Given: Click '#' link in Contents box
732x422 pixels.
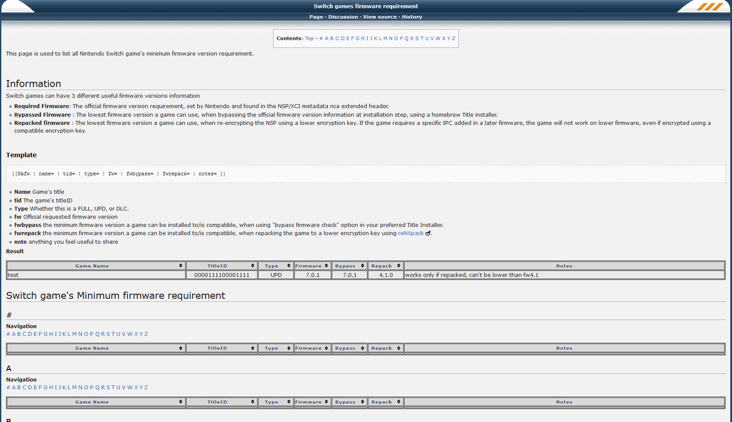Looking at the screenshot, I should 321,38.
